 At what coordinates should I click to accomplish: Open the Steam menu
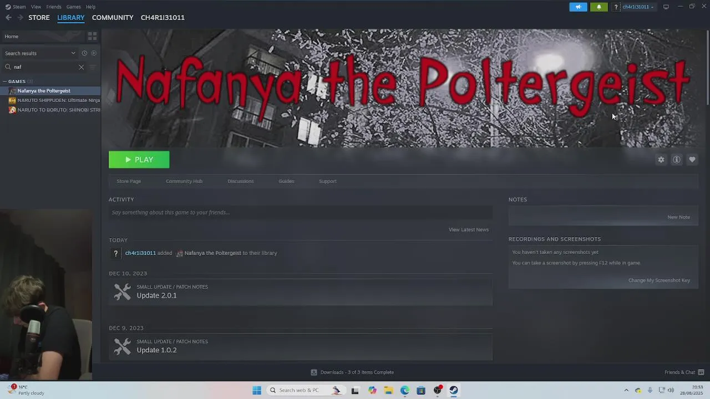click(x=19, y=7)
